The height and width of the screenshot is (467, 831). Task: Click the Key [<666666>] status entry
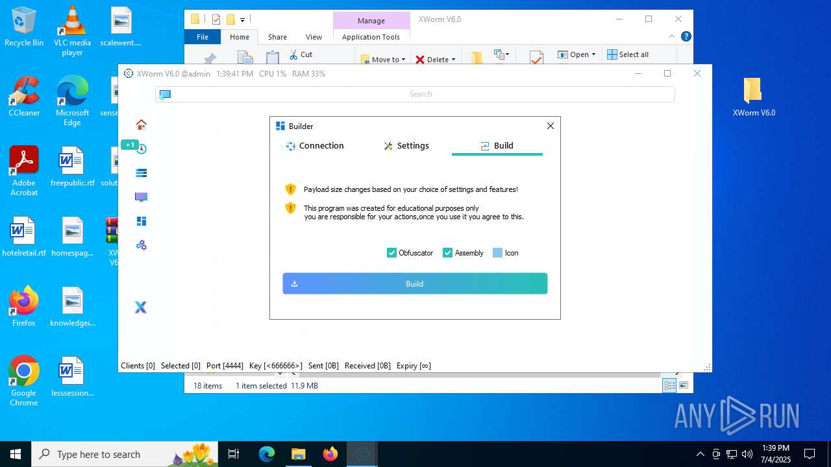tap(276, 366)
